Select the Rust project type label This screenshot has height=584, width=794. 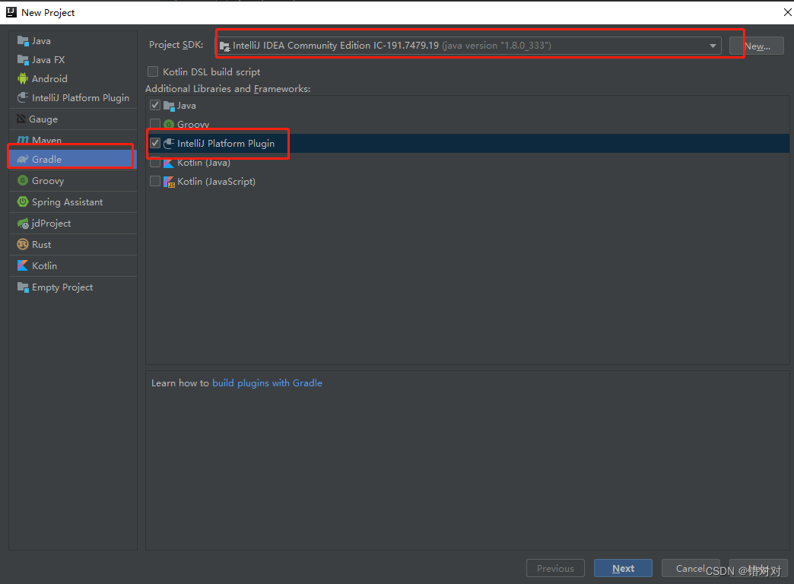42,245
